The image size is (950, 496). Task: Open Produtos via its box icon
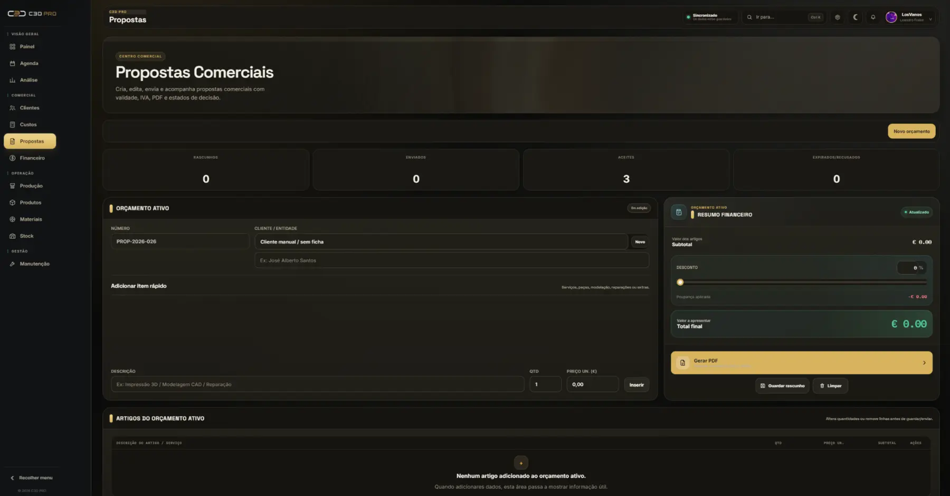click(13, 203)
